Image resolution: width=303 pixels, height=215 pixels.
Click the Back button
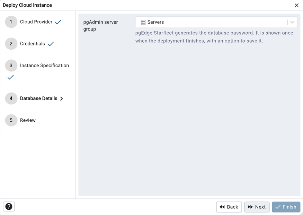[x=229, y=207]
